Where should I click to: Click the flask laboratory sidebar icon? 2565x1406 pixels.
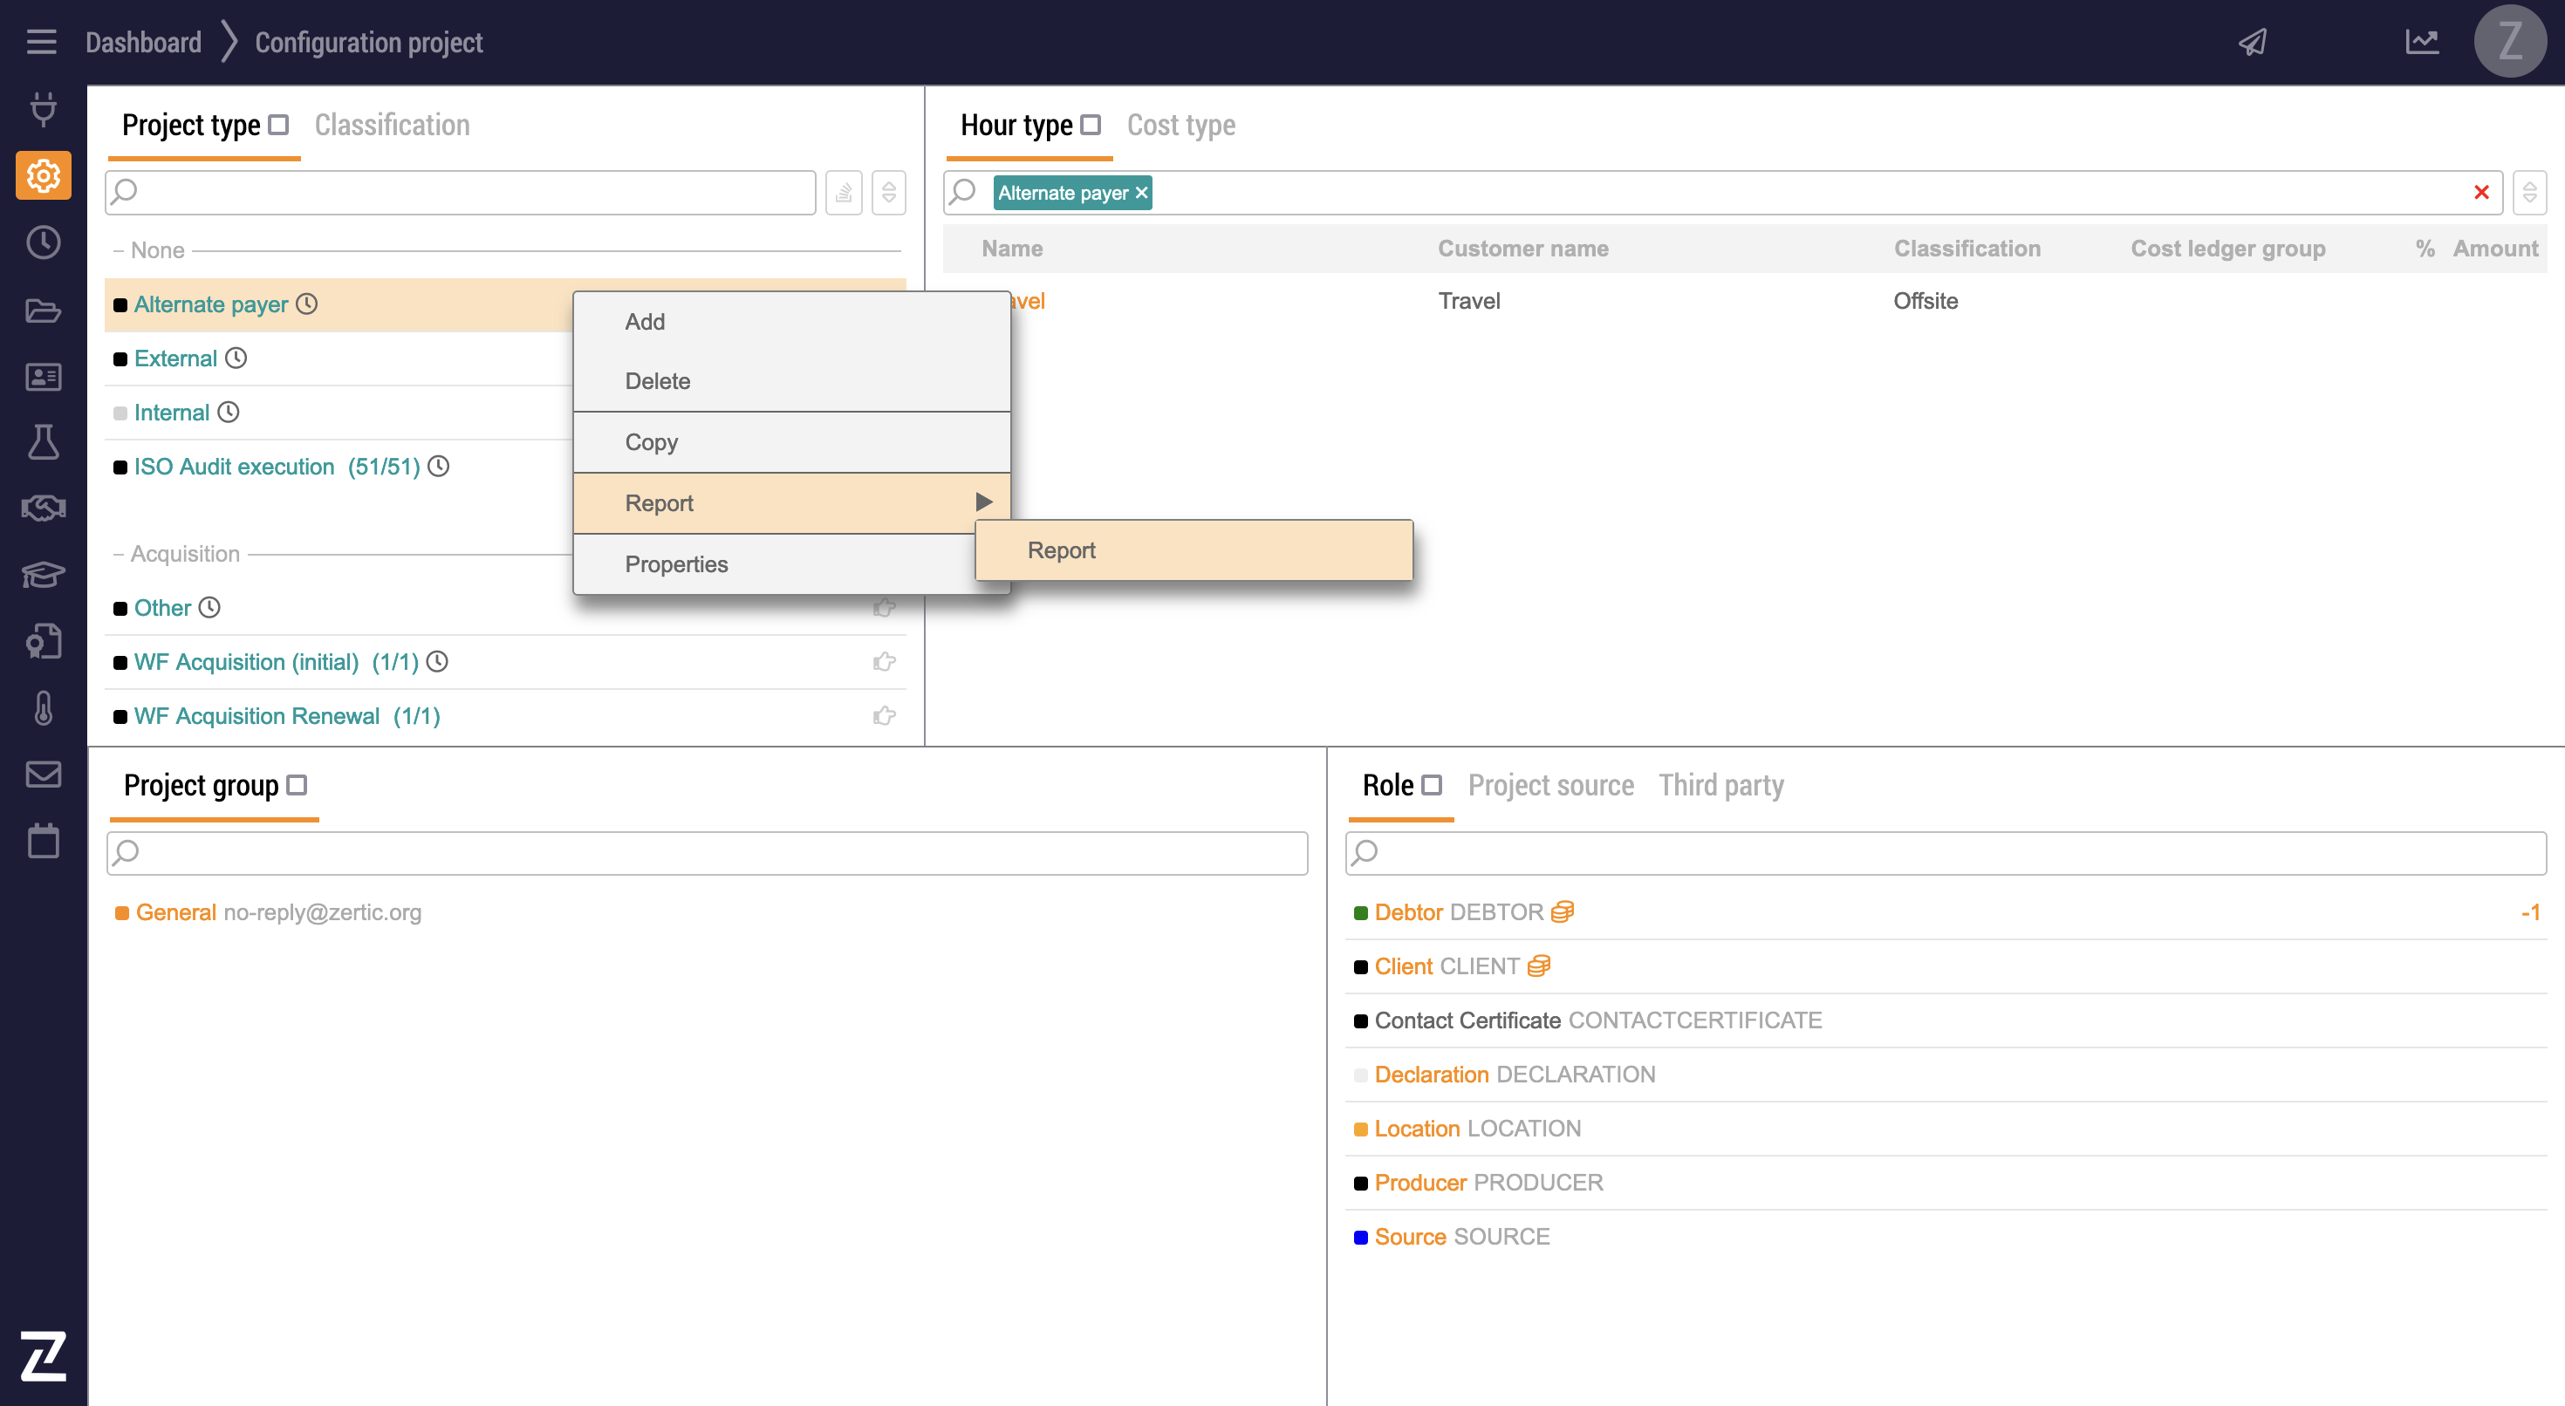pyautogui.click(x=43, y=441)
